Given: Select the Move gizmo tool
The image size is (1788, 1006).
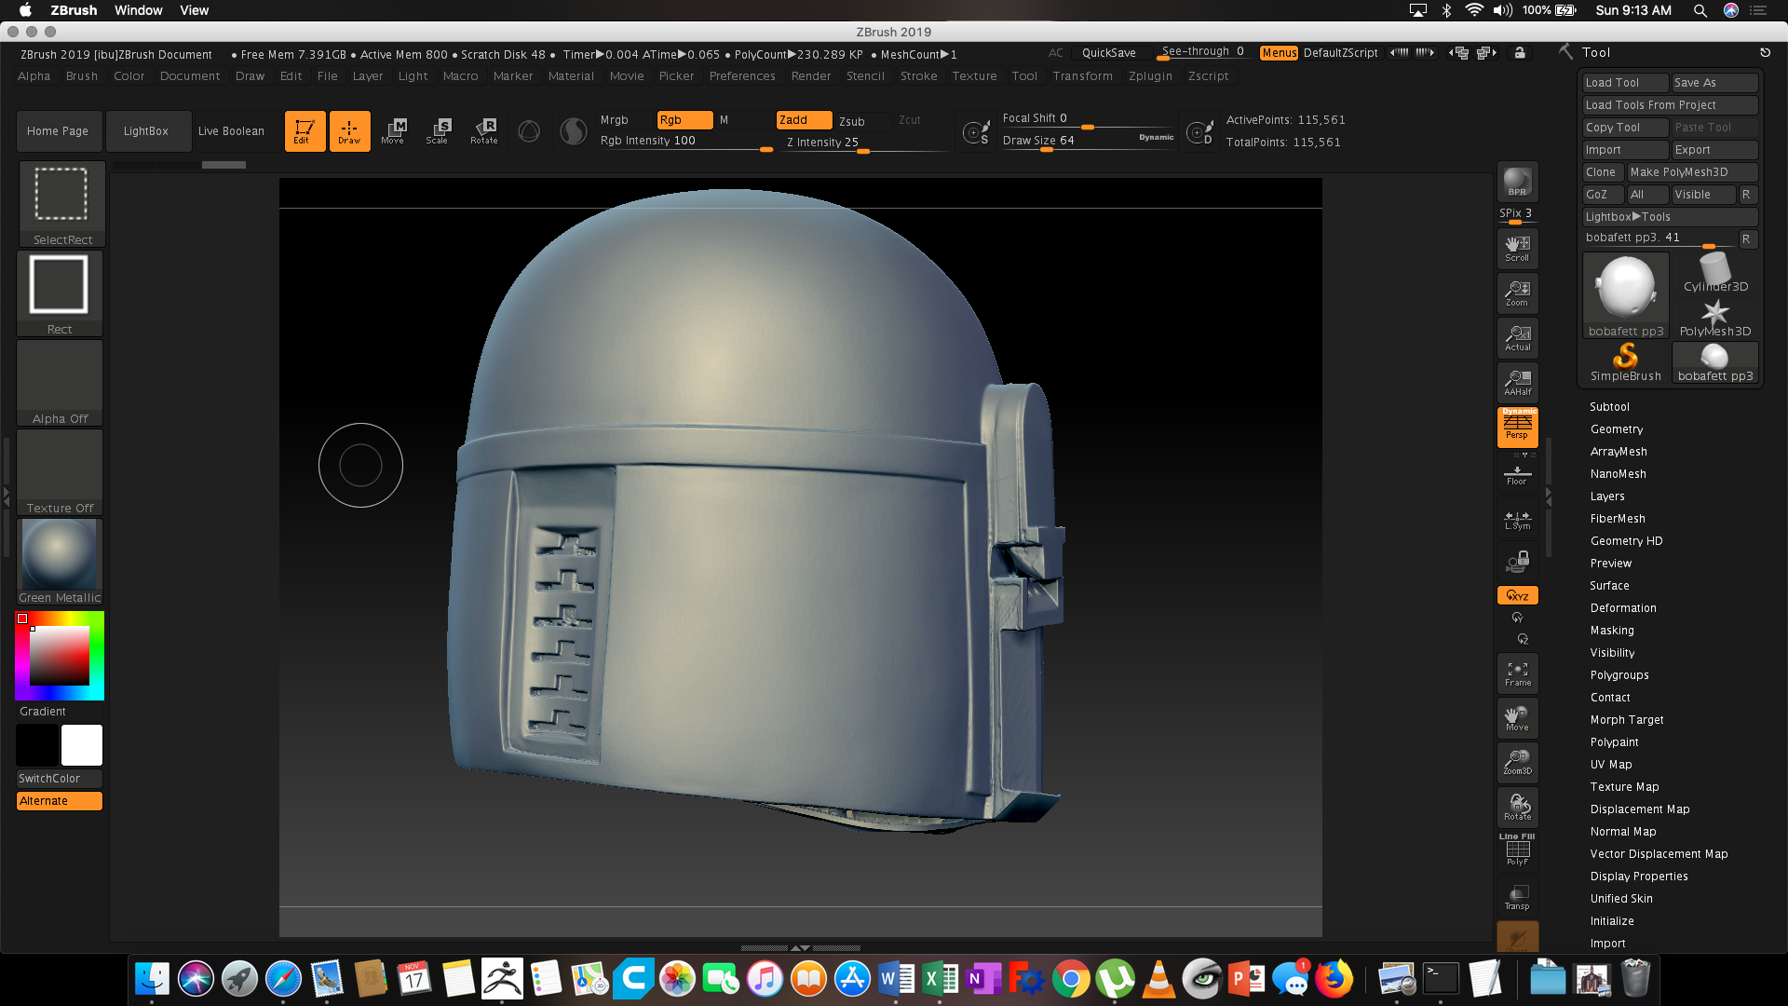Looking at the screenshot, I should (x=393, y=130).
